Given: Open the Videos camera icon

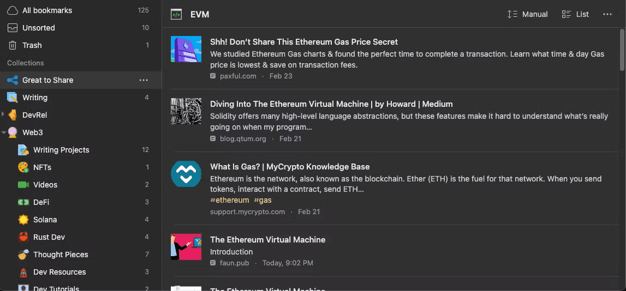Looking at the screenshot, I should tap(23, 185).
